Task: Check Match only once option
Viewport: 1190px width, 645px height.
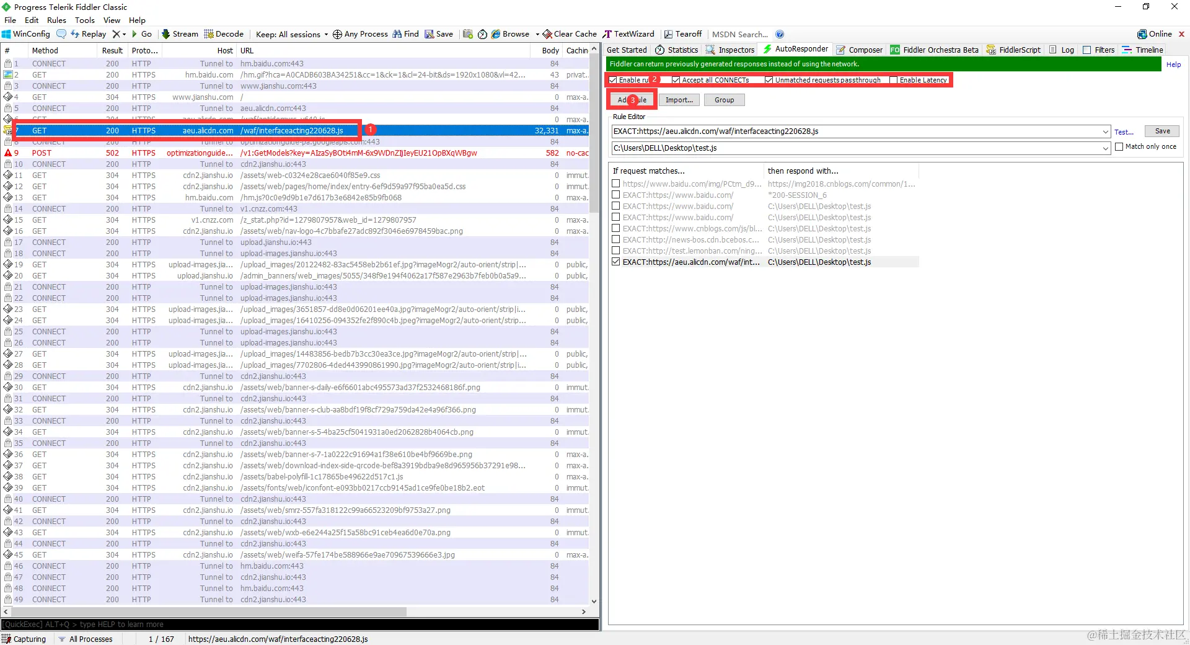Action: (1119, 147)
